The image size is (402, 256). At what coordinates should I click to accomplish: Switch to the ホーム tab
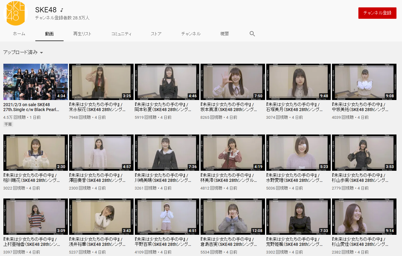19,34
